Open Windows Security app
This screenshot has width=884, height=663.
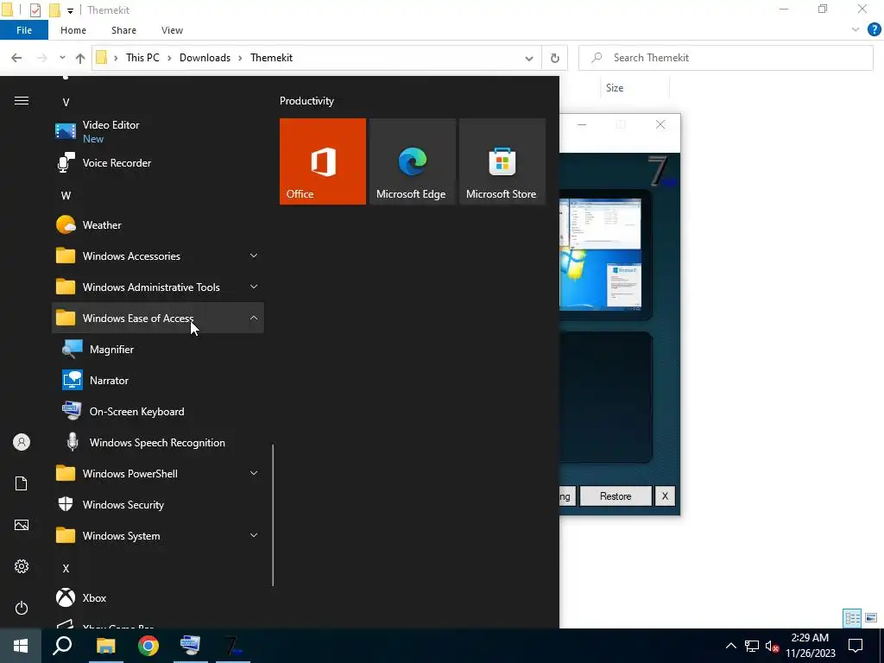tap(158, 504)
